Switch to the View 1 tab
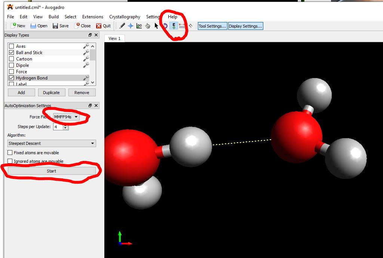The image size is (383, 258). tap(114, 38)
